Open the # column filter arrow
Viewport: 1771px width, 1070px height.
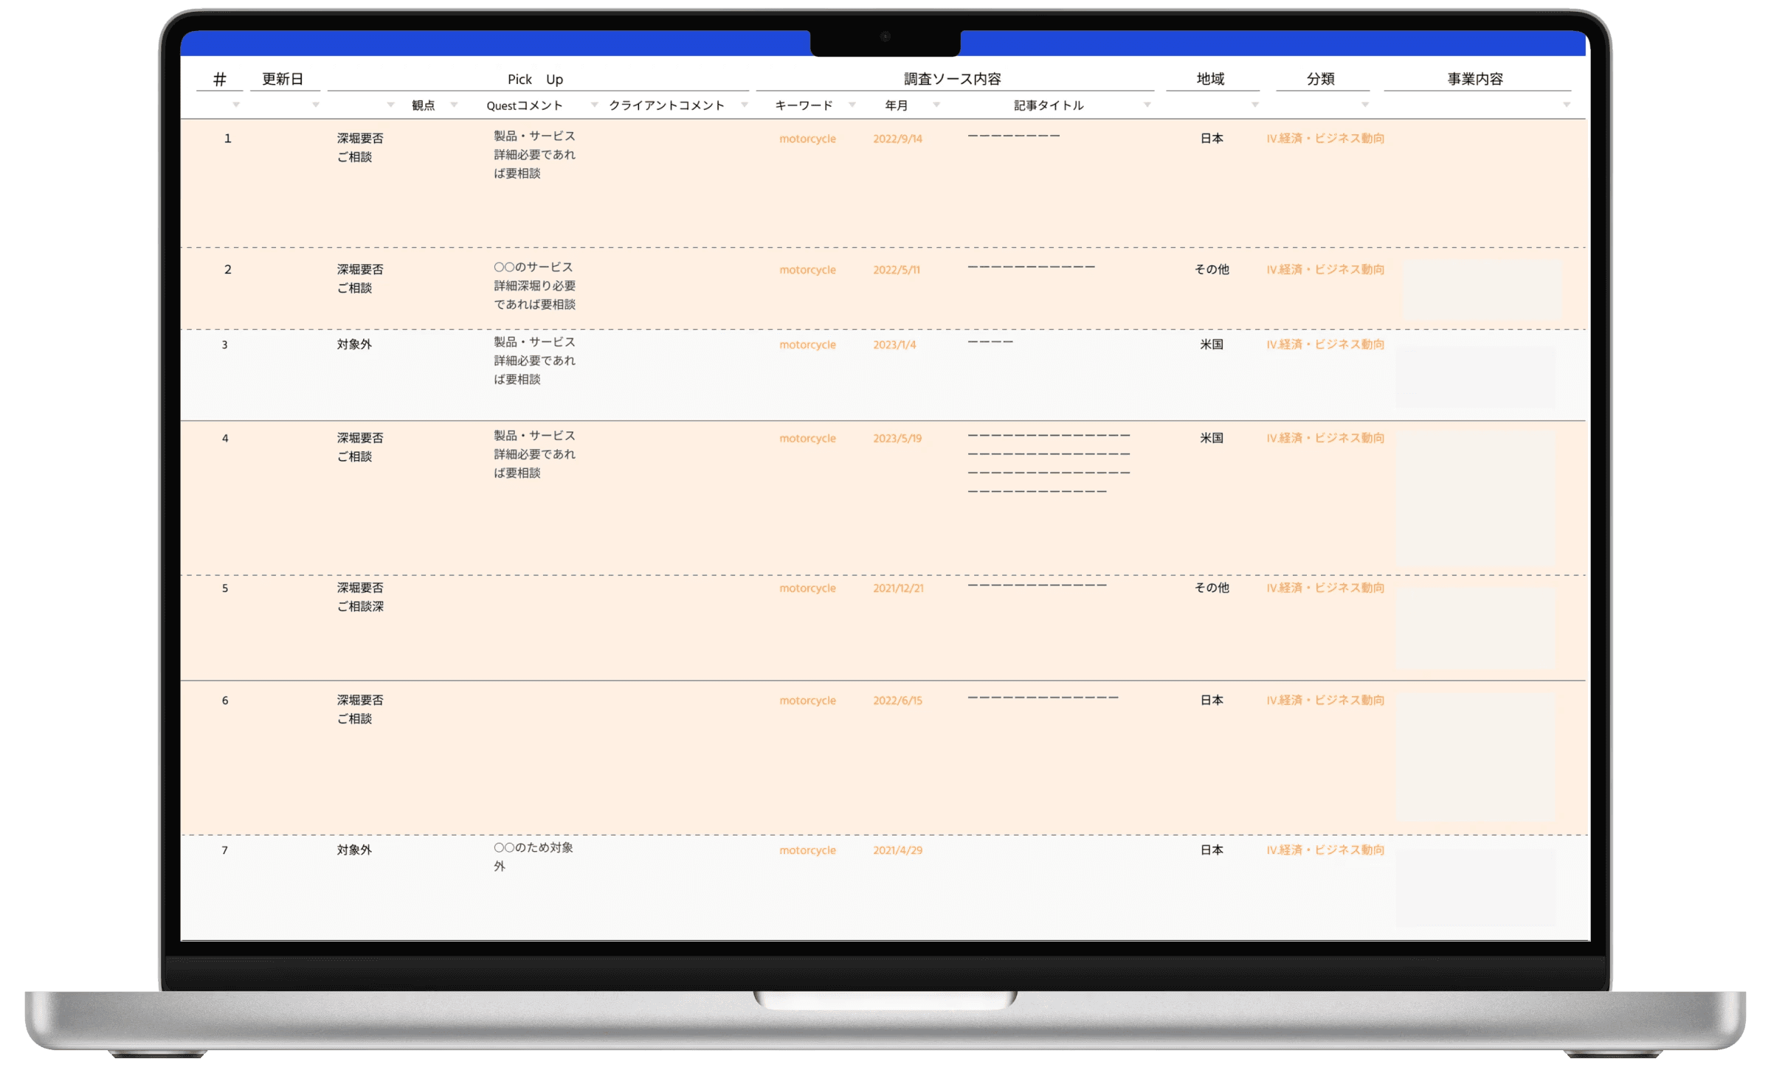(236, 105)
